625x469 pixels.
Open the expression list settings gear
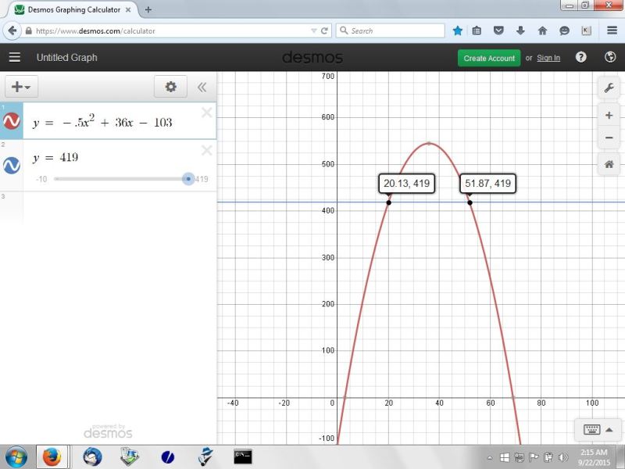pyautogui.click(x=170, y=87)
